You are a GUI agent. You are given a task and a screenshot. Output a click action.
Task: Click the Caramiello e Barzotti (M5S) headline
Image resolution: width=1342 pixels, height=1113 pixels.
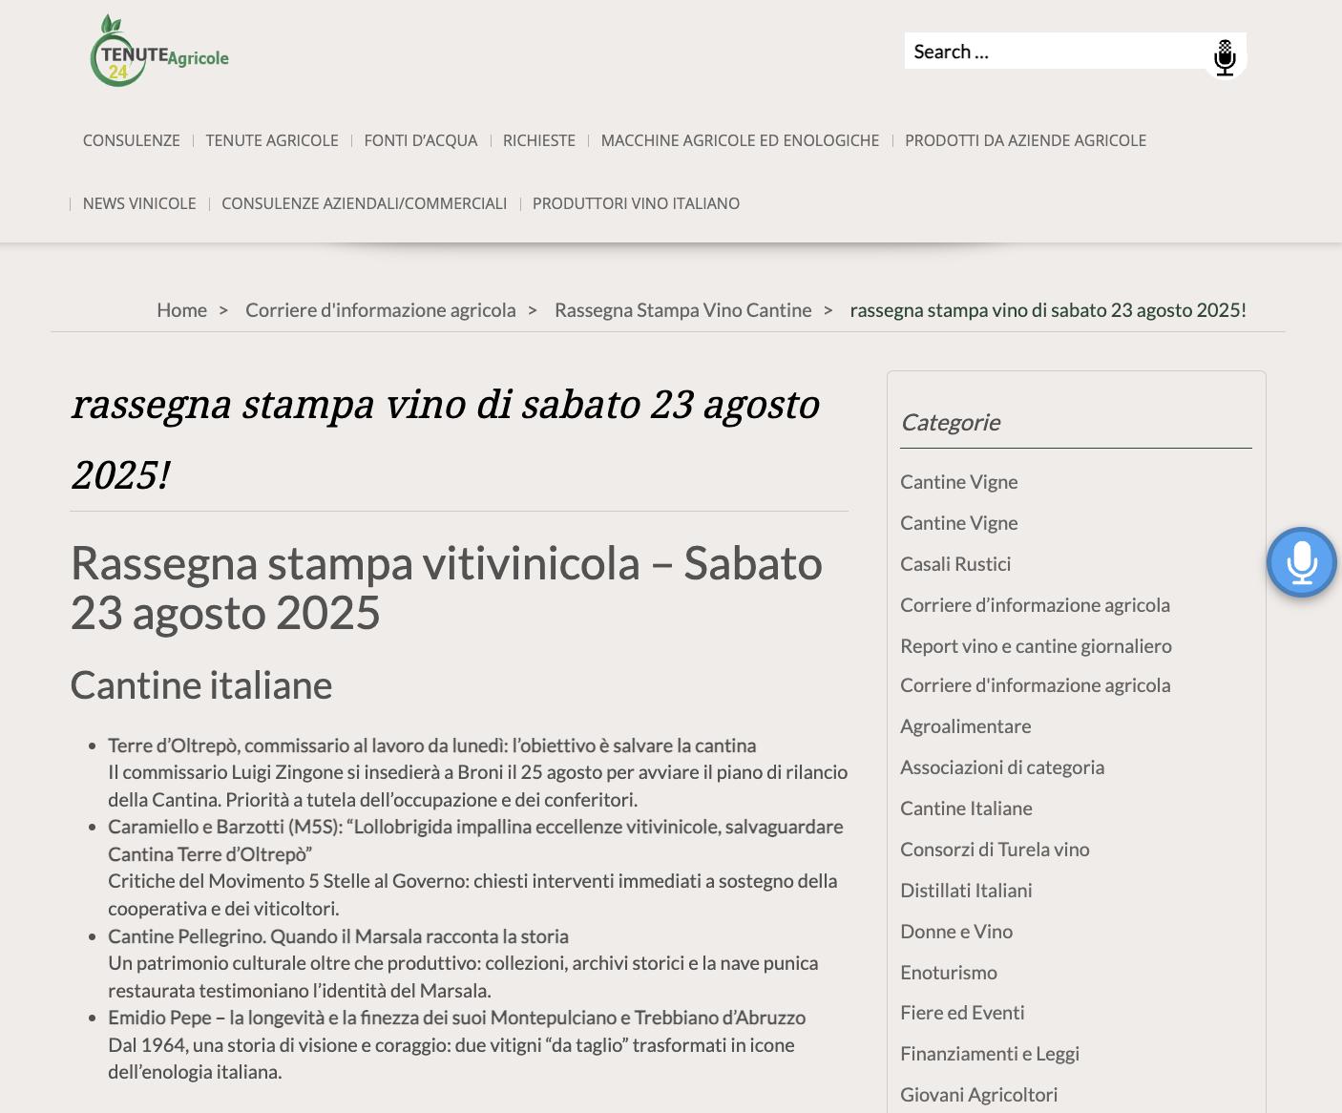475,840
